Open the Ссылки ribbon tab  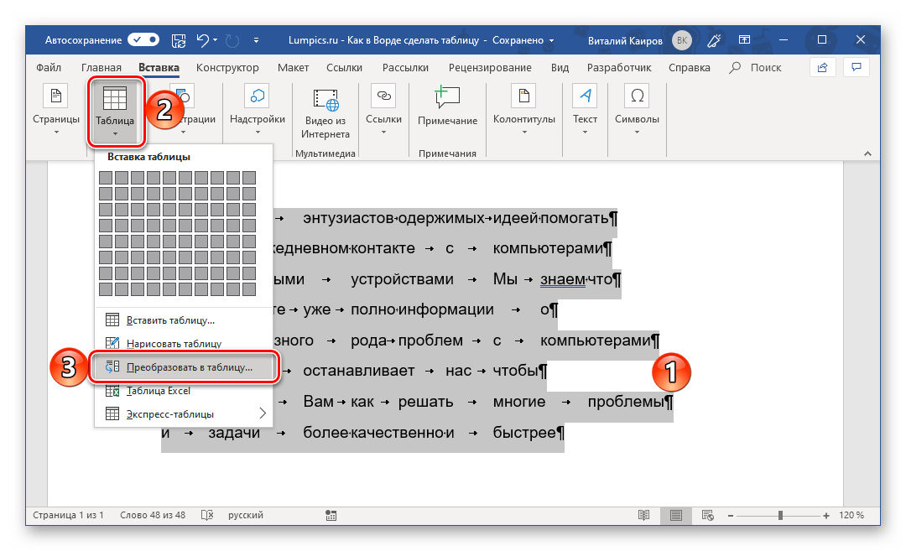pyautogui.click(x=345, y=68)
